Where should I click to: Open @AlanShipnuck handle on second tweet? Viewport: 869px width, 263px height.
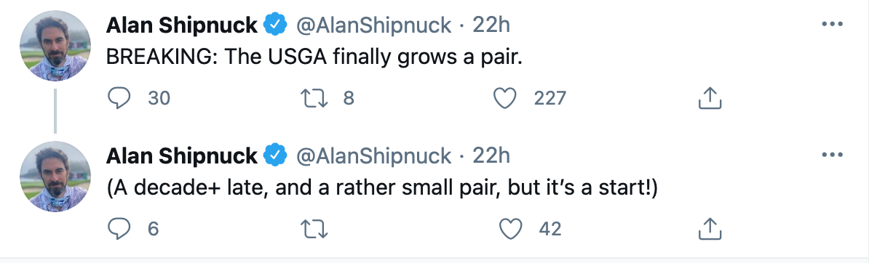click(374, 156)
